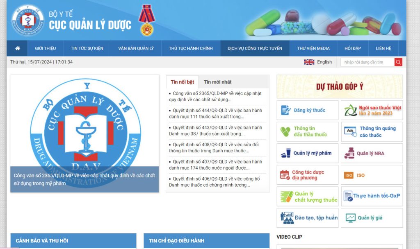The width and height of the screenshot is (420, 249).
Task: Open Quyết định số 407/QĐ-QLD news item
Action: [x=216, y=165]
